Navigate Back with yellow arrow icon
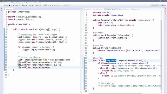Screen dimensions: 167x94 point(66,5)
